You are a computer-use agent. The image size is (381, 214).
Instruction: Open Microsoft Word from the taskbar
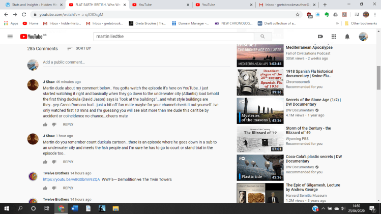pyautogui.click(x=75, y=208)
